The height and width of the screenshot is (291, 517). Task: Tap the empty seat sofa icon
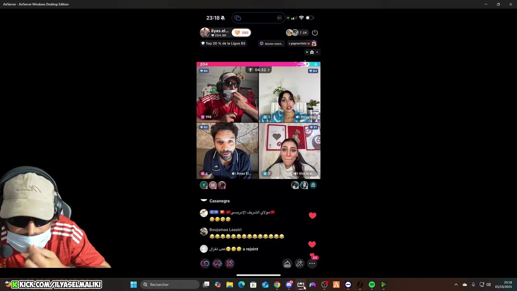[313, 185]
